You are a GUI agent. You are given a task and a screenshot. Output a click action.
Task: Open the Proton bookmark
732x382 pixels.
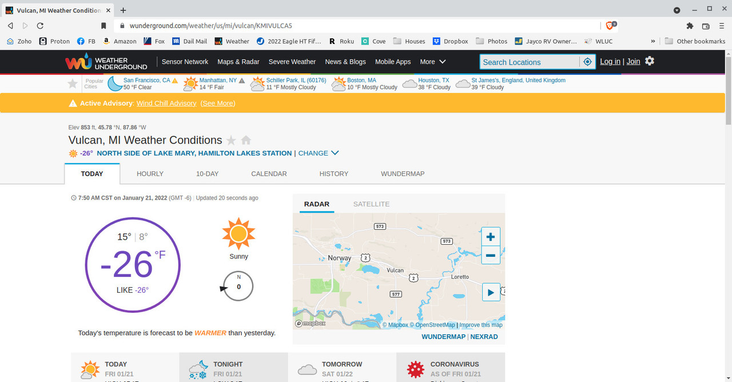[x=54, y=41]
